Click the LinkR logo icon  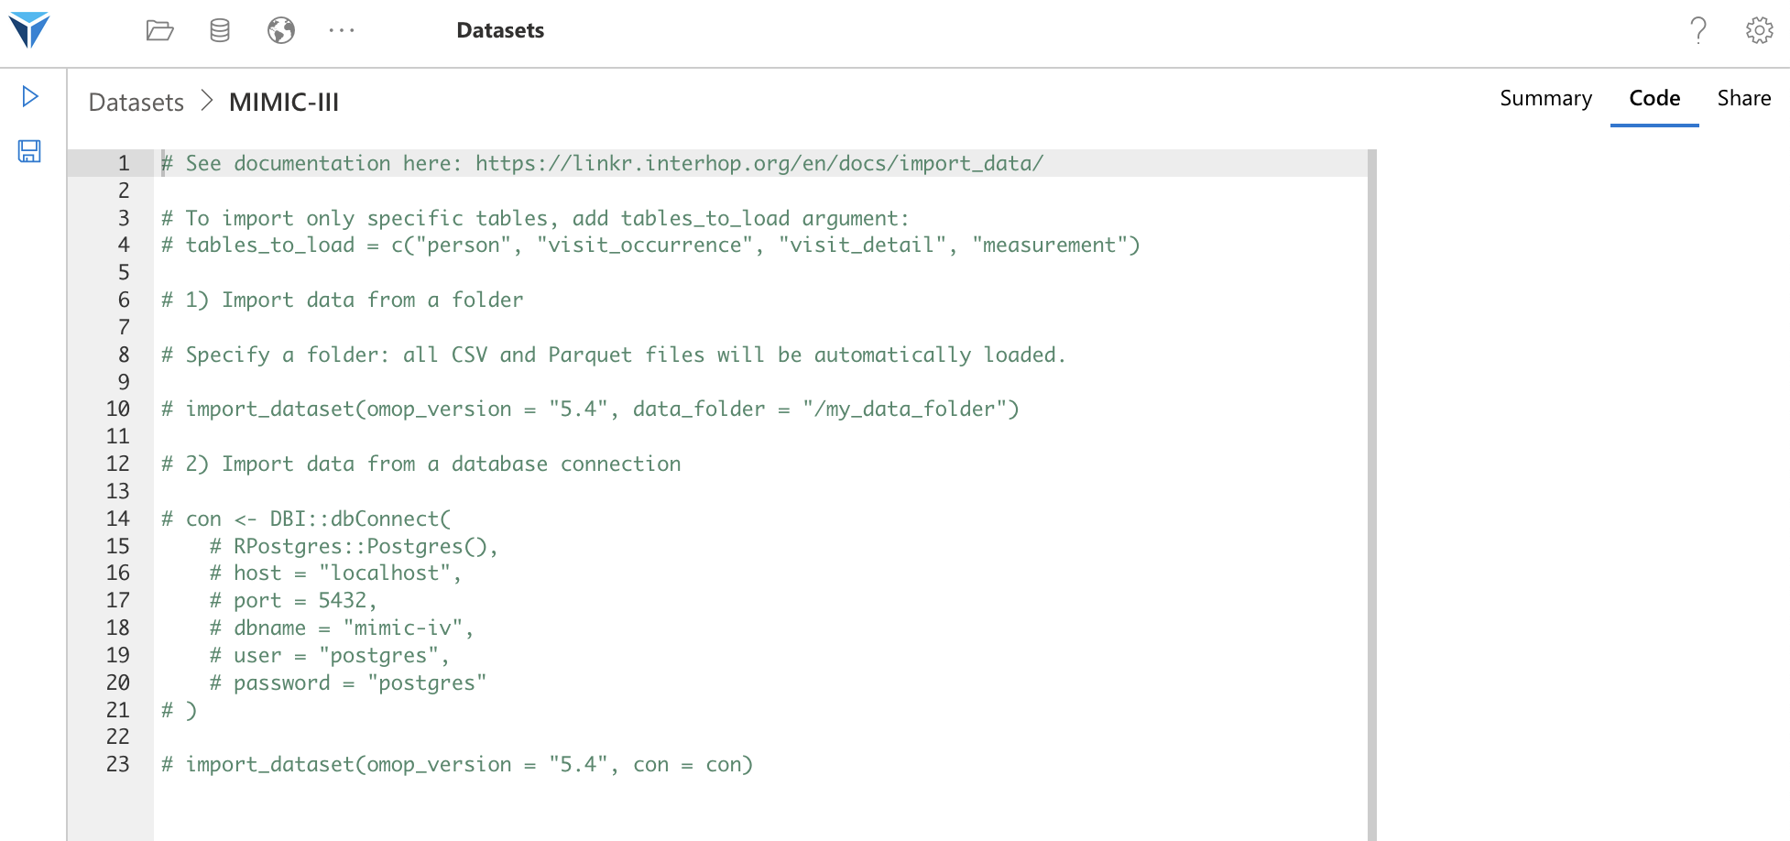coord(28,30)
